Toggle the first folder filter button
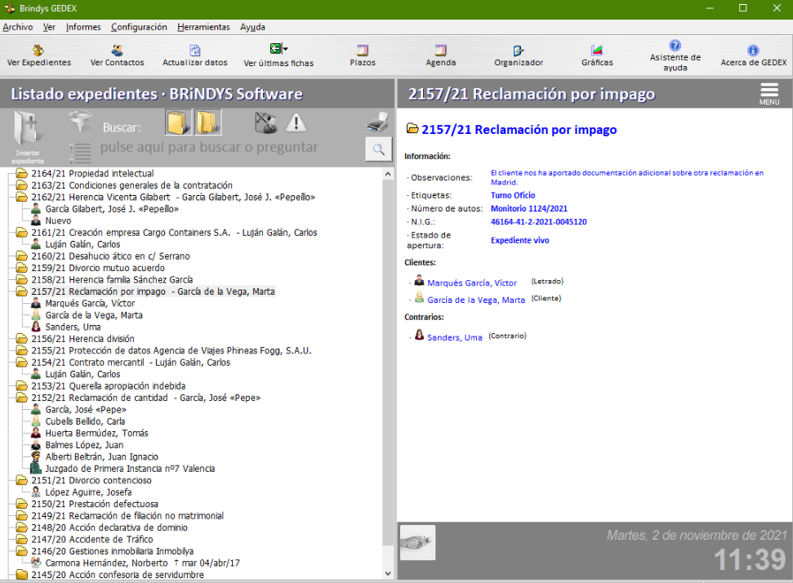Screen dimensions: 793x583 [x=178, y=123]
